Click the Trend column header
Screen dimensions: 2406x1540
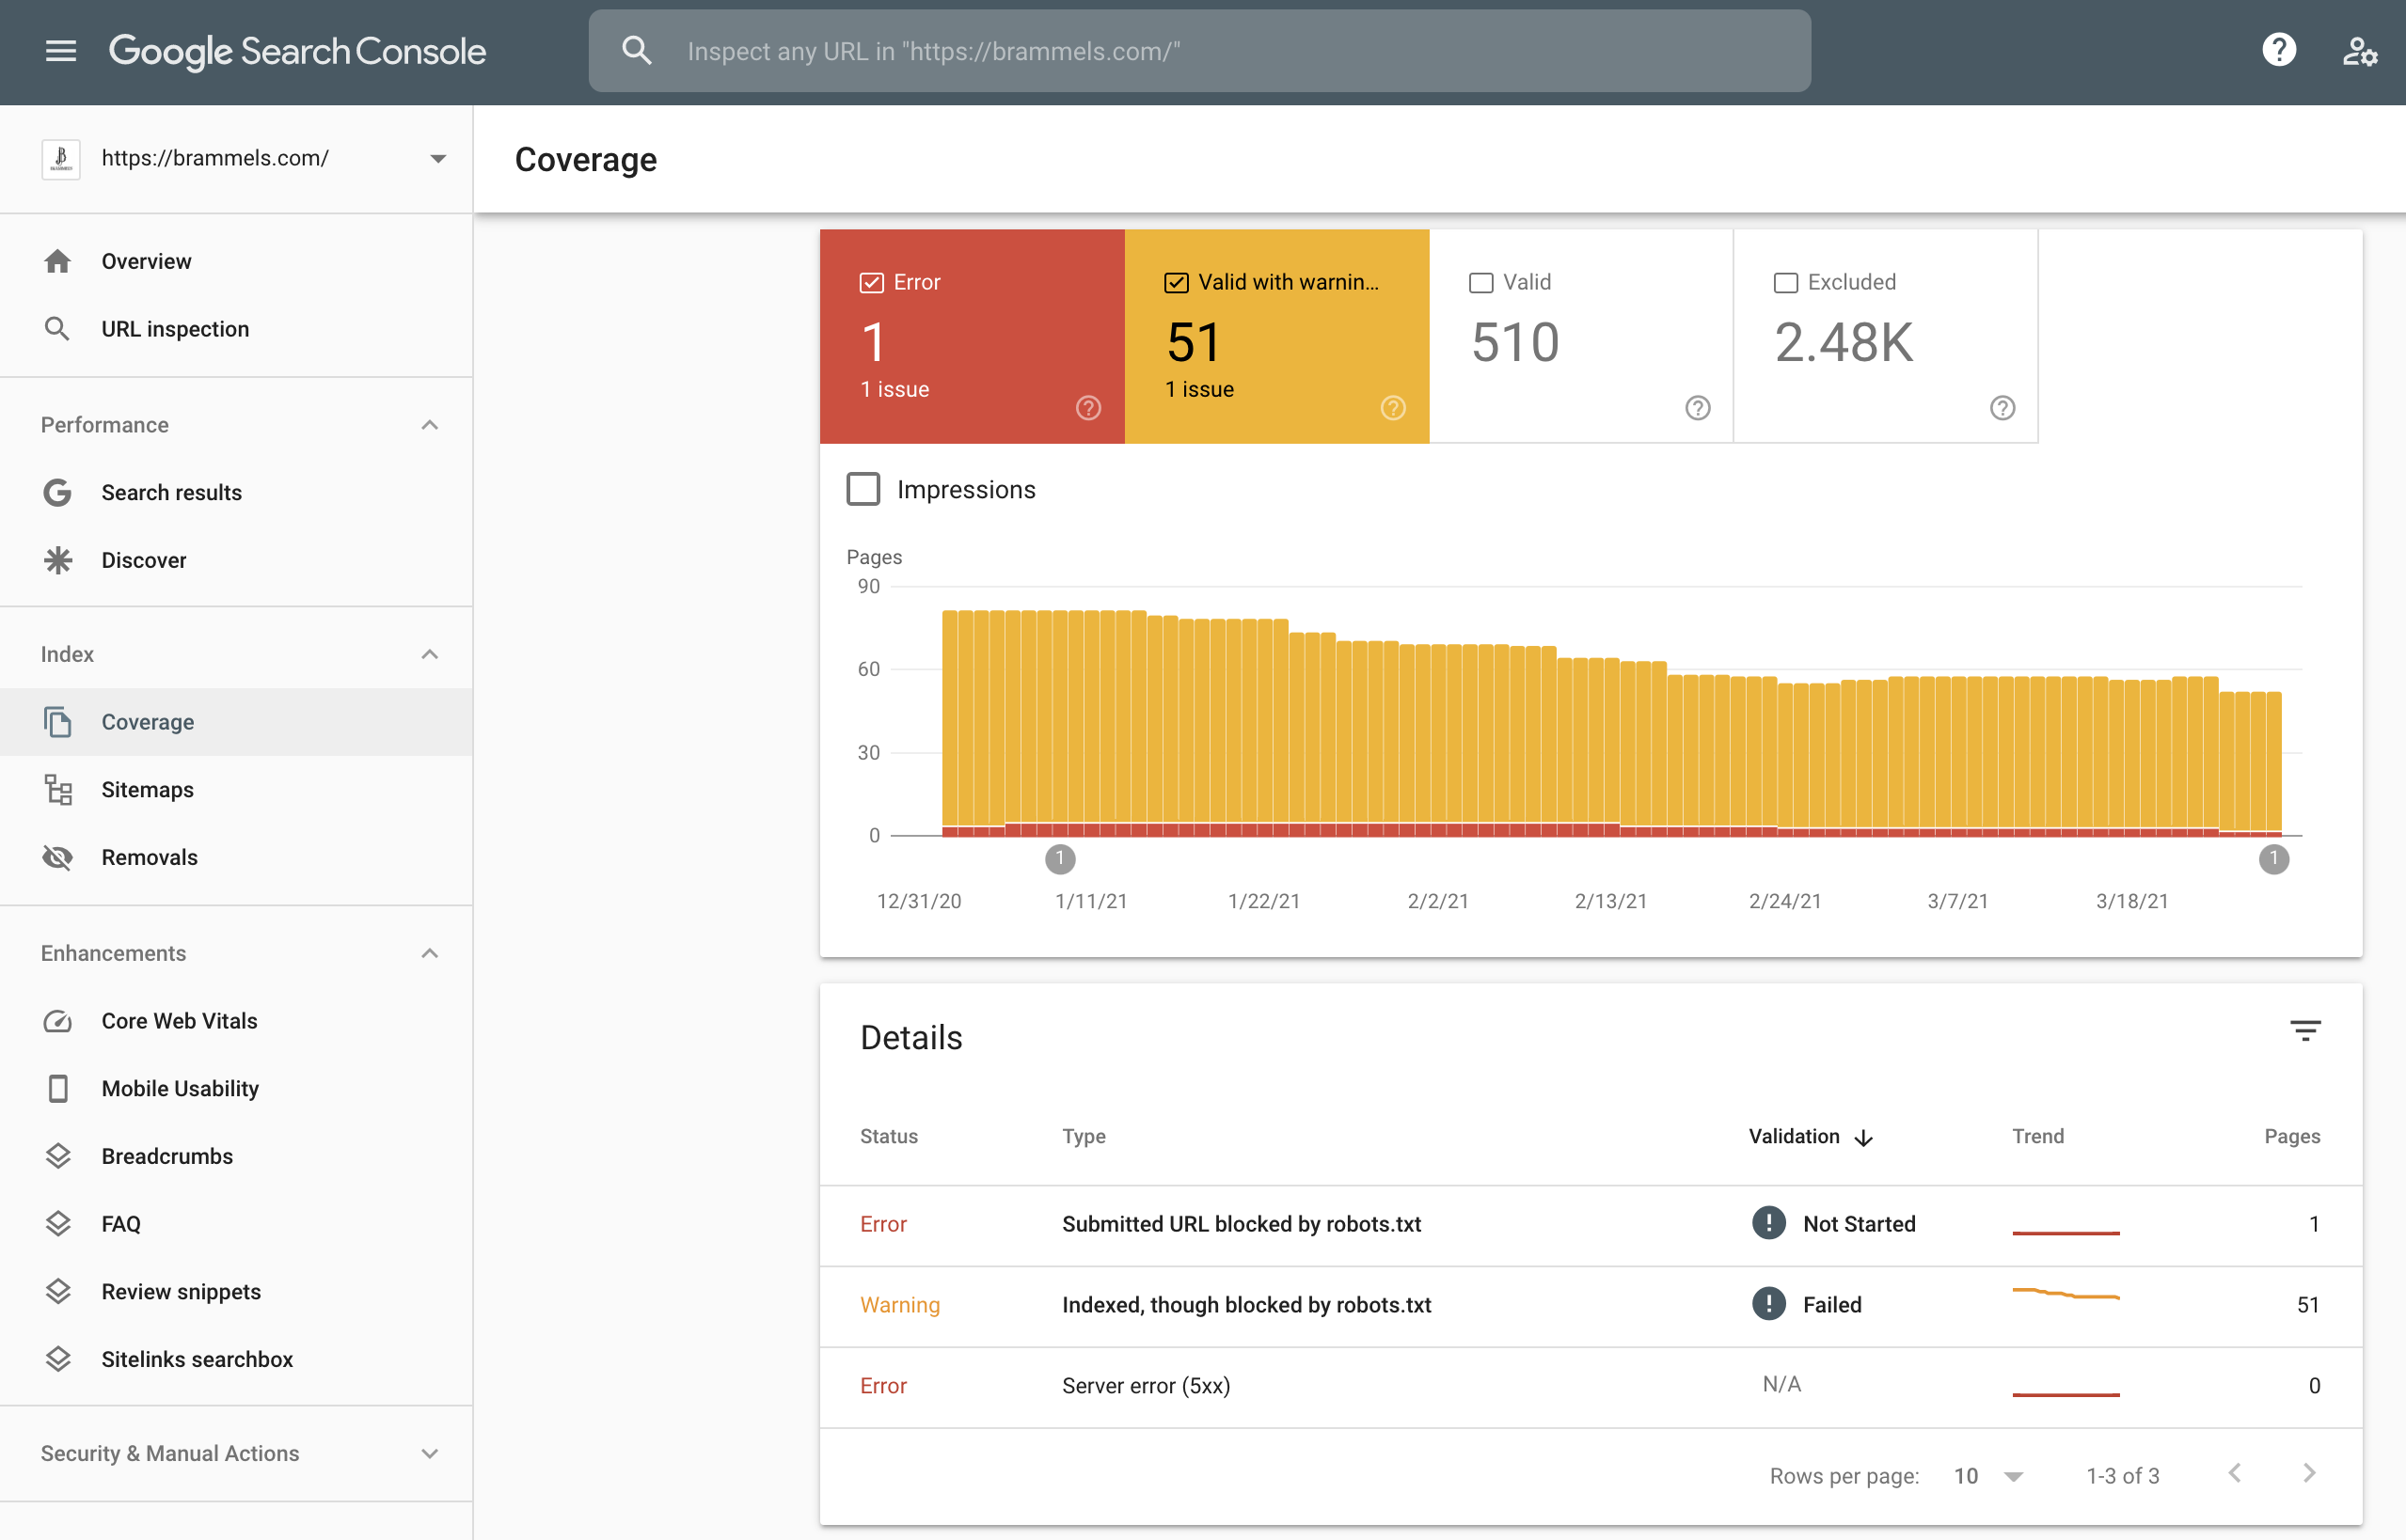(x=2038, y=1137)
